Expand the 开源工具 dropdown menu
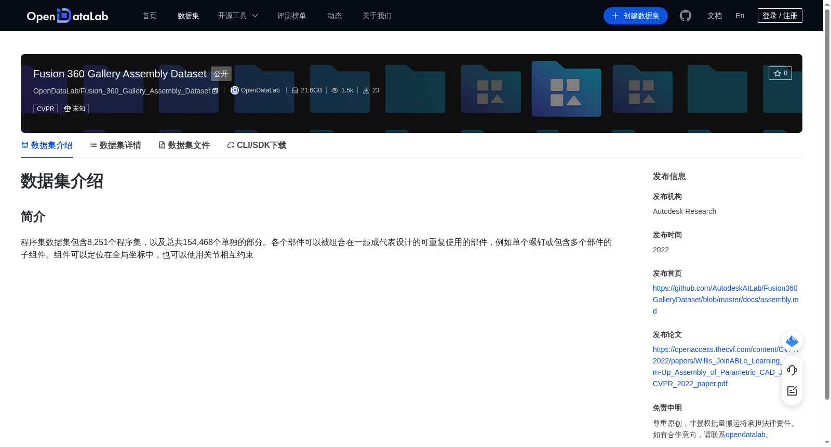The width and height of the screenshot is (831, 447). (x=238, y=16)
